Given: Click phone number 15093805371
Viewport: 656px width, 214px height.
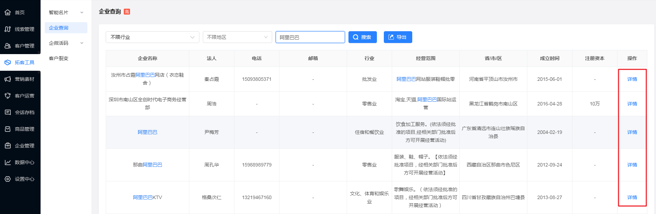Looking at the screenshot, I should 257,79.
